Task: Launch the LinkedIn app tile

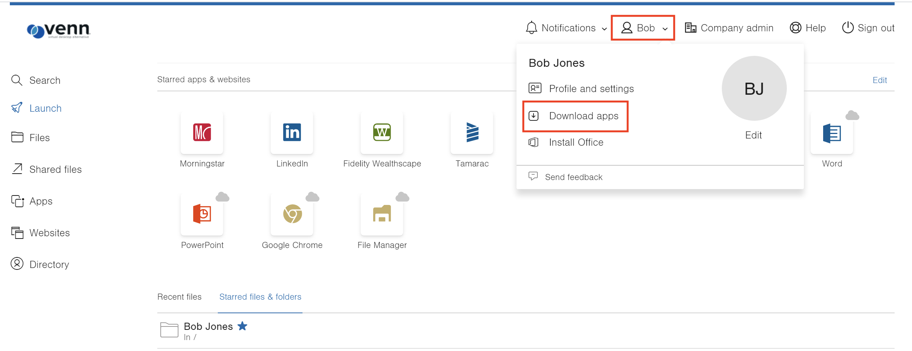Action: tap(292, 132)
